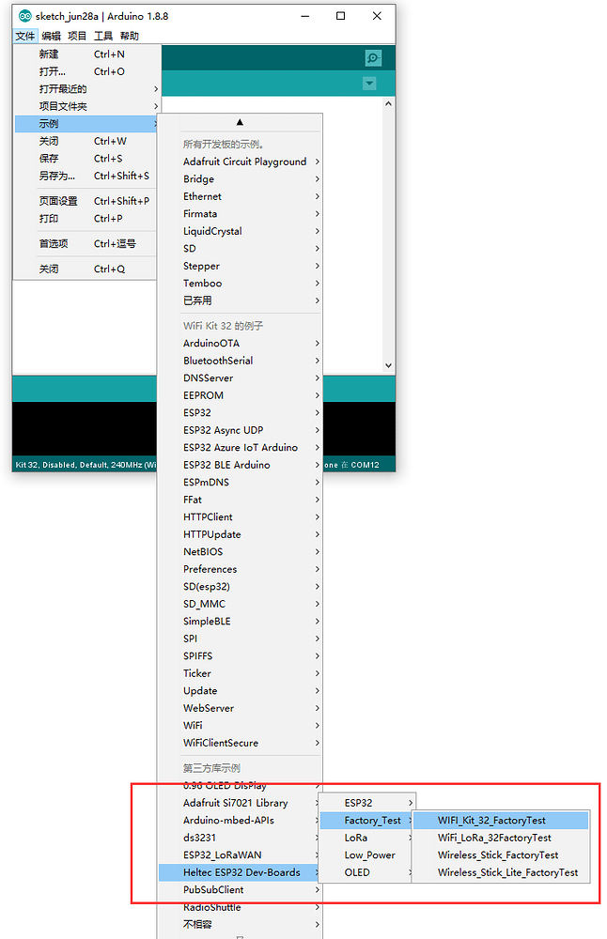Expand the Adafruit Circuit Playground examples
The width and height of the screenshot is (607, 939).
coord(244,162)
